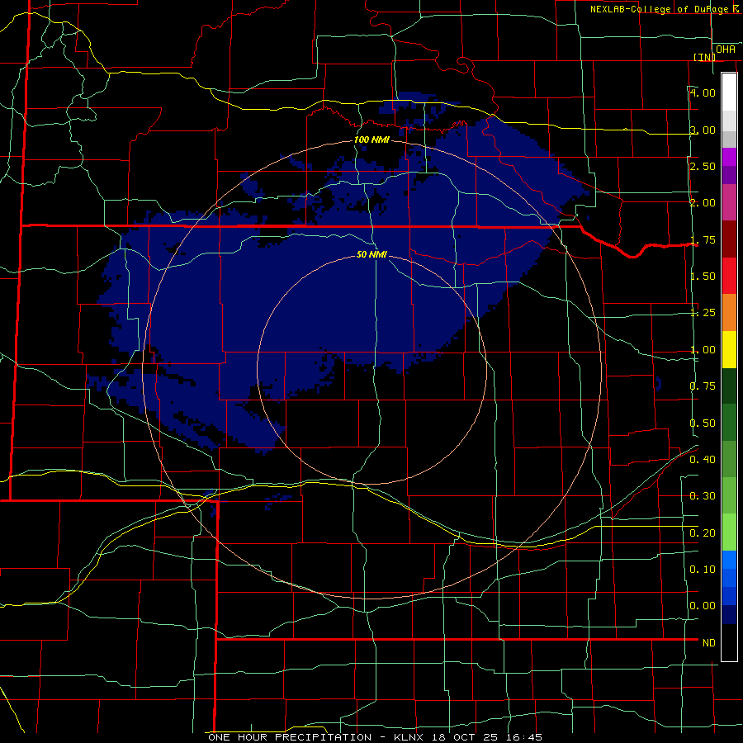The height and width of the screenshot is (743, 743).
Task: Select the 0.30 legend value
Action: tap(703, 496)
